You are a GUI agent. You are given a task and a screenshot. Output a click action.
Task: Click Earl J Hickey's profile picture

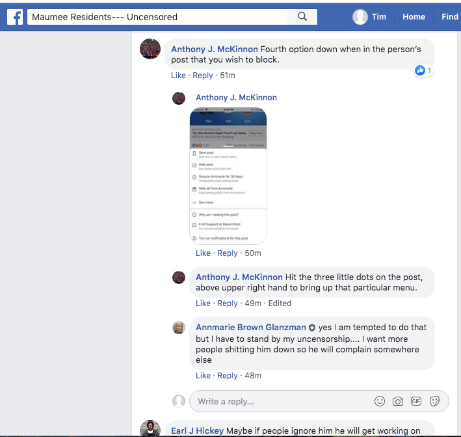150,429
